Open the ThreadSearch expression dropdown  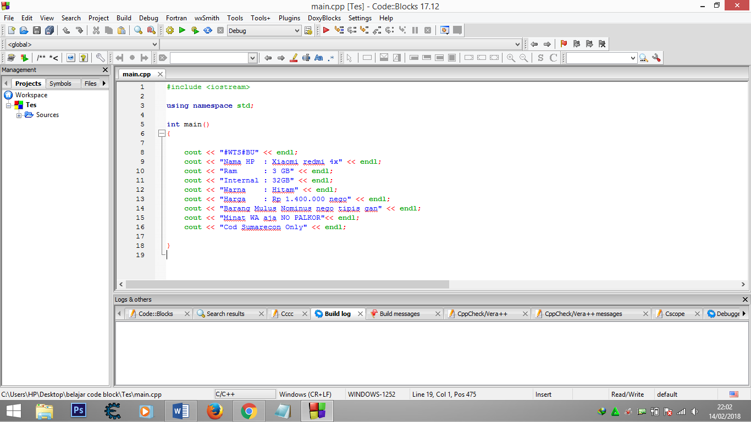coord(633,58)
